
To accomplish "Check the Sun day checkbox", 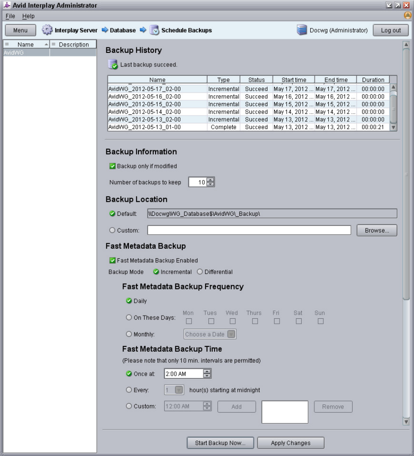I will 321,321.
